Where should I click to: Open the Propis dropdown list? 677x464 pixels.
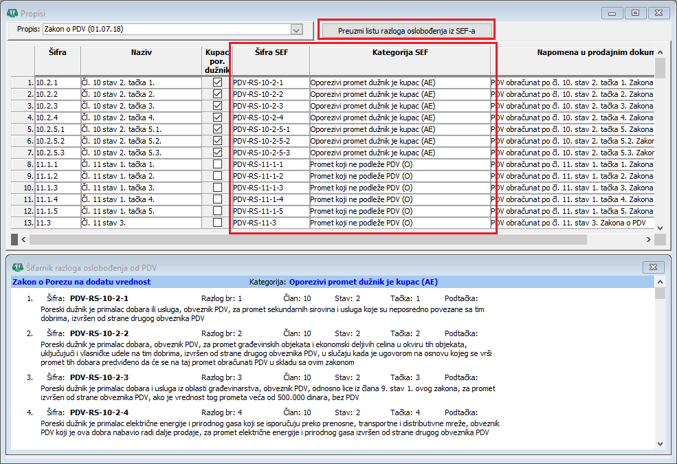[297, 30]
